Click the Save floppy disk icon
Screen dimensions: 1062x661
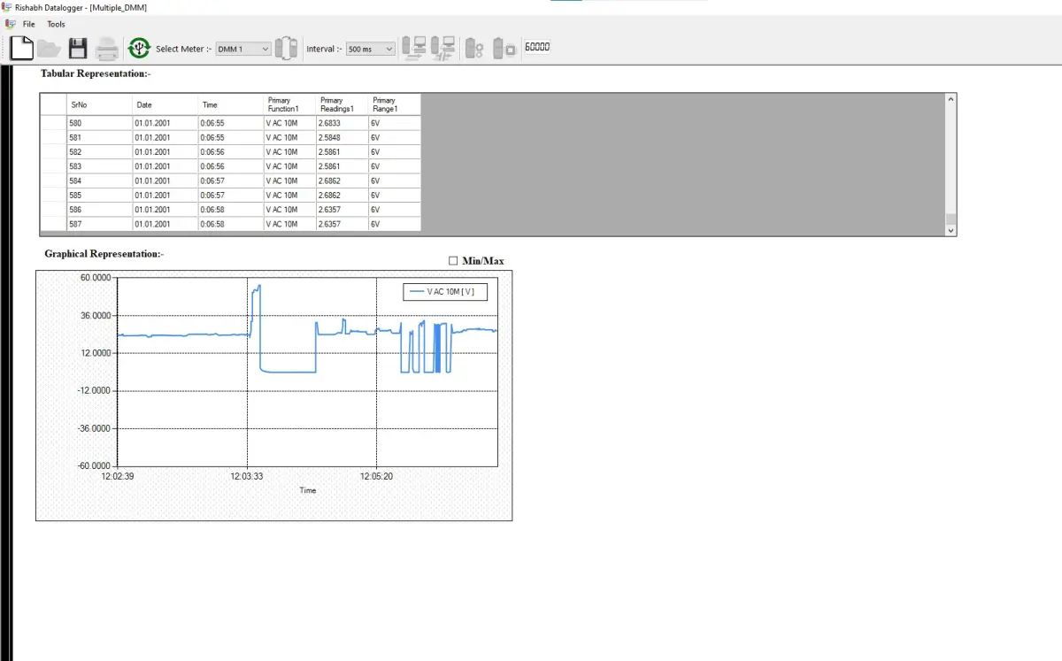pos(78,48)
